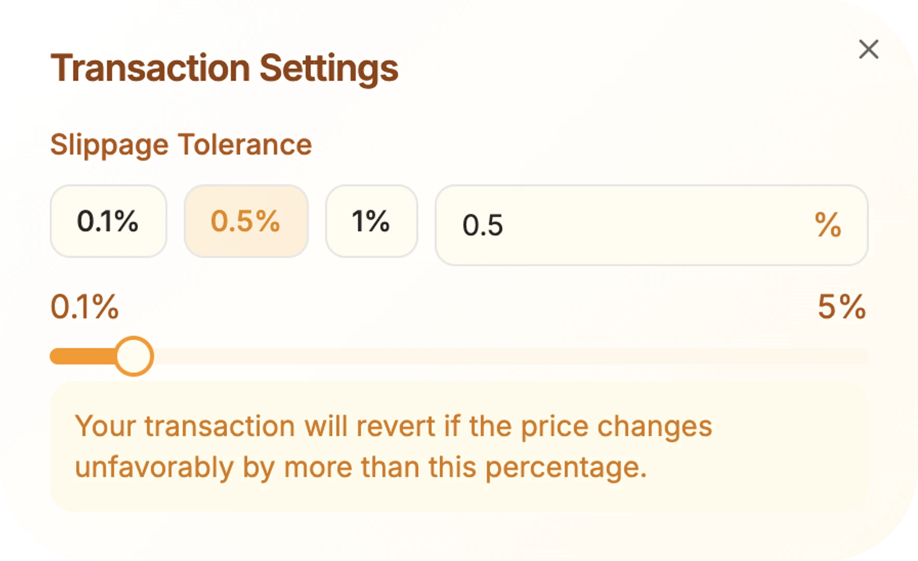Close the Transaction Settings dialog
The width and height of the screenshot is (918, 561).
(868, 50)
